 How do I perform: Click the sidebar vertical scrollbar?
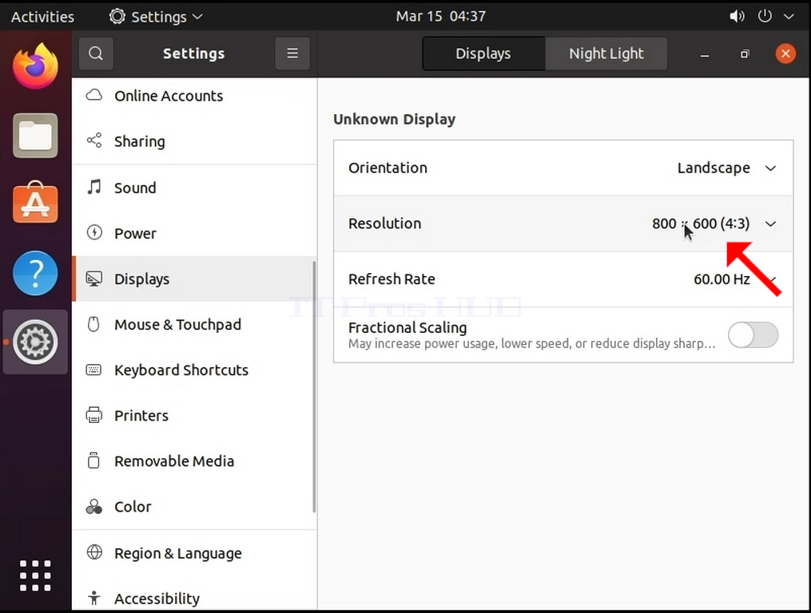tap(314, 386)
